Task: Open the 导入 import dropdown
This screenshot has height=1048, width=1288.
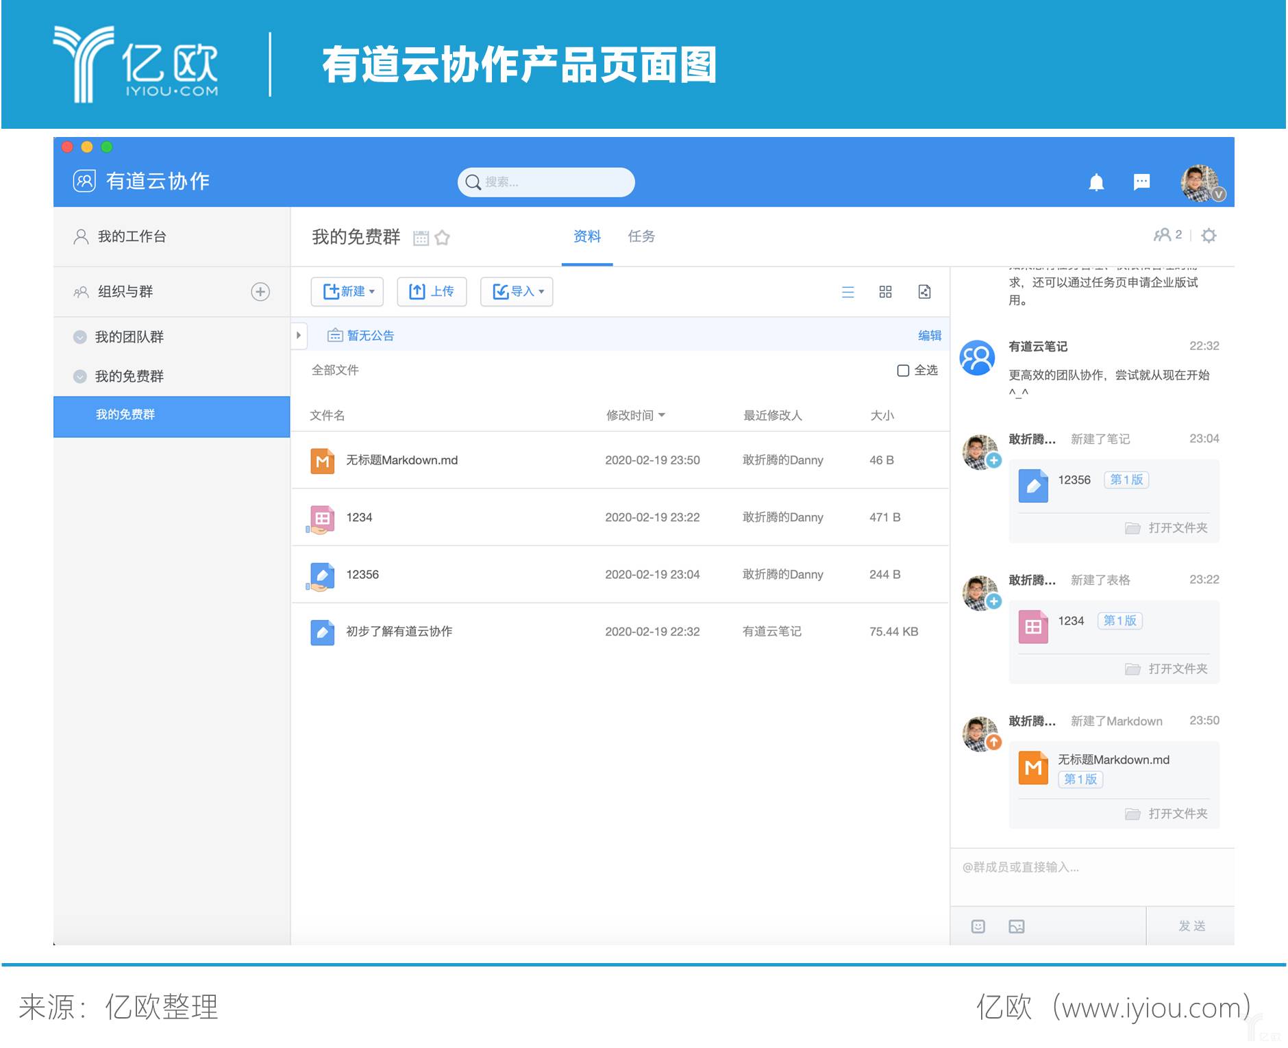Action: coord(517,292)
